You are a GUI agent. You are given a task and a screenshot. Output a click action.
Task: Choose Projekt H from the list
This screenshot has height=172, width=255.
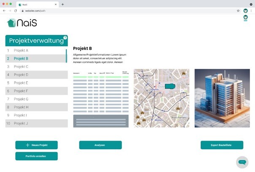click(36, 107)
